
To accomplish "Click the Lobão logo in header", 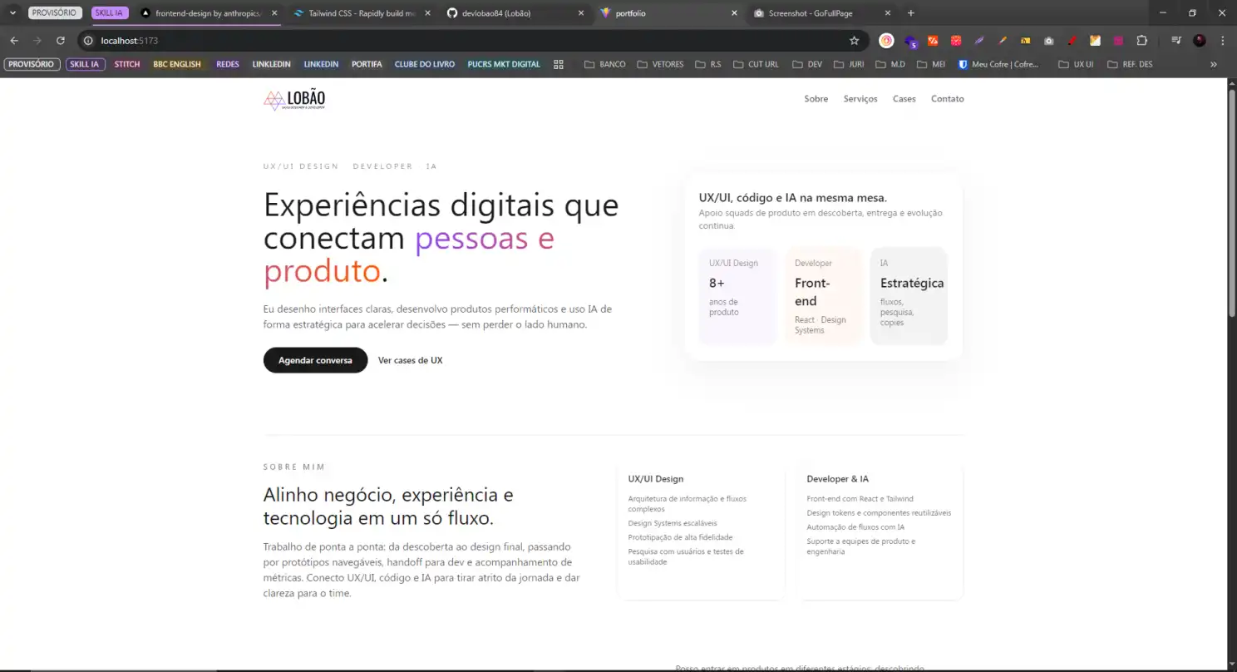I will coord(294,100).
